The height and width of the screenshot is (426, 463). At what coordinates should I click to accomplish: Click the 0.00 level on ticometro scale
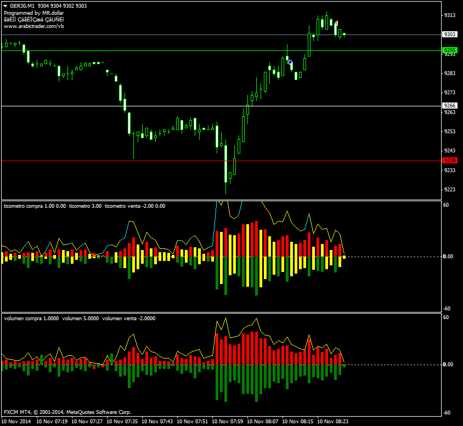tap(449, 257)
